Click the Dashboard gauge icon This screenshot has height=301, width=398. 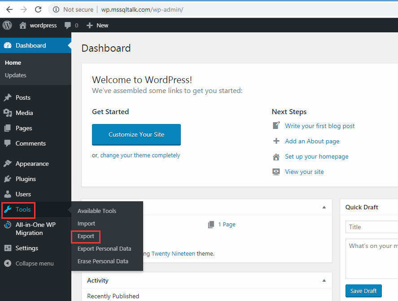coord(8,45)
